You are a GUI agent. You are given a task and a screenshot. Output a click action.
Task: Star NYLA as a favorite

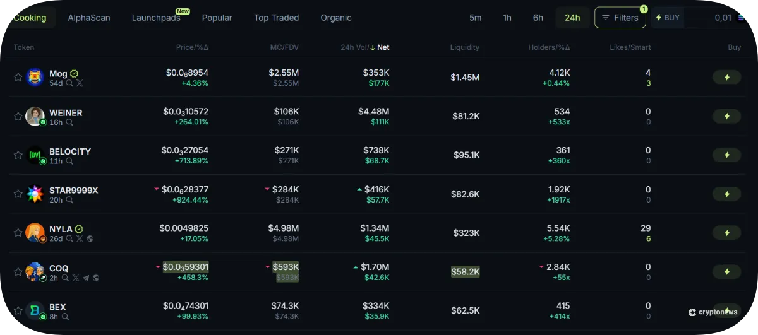click(x=18, y=233)
